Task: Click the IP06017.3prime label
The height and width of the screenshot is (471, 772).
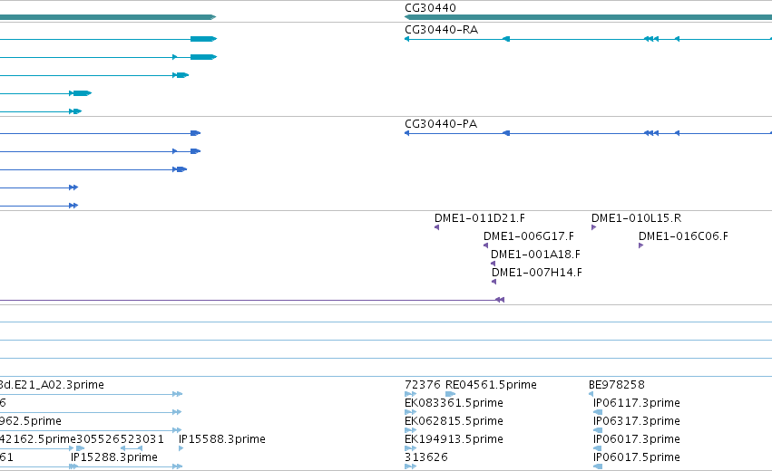Action: pyautogui.click(x=637, y=439)
